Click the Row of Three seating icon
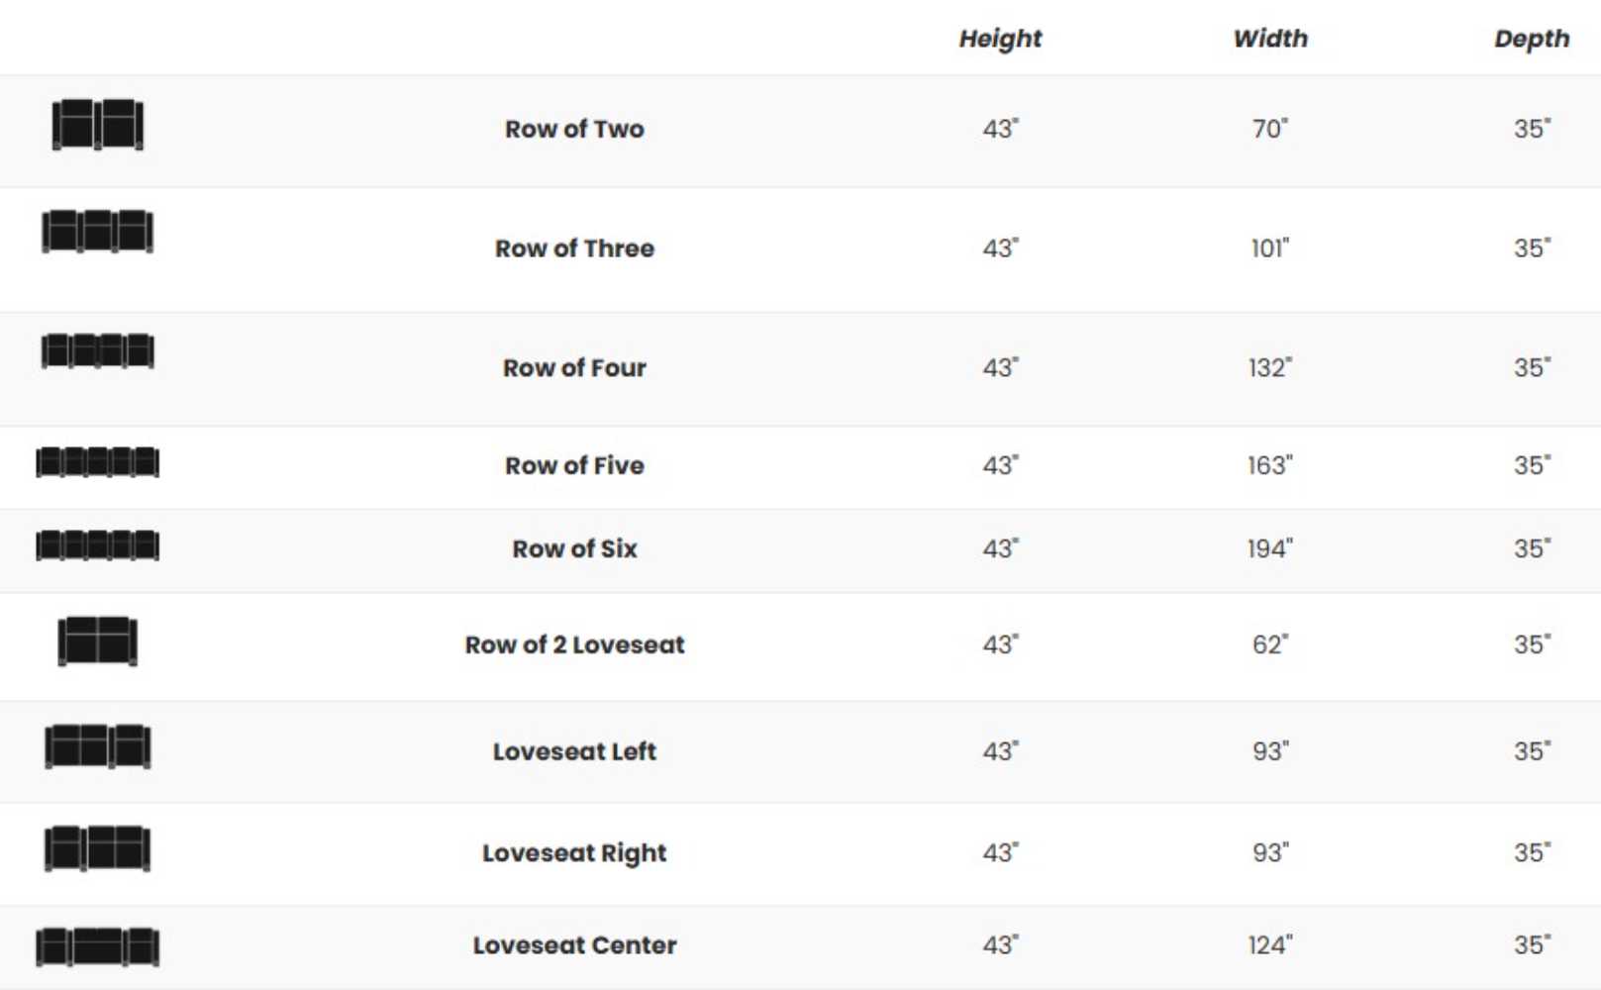 97,232
